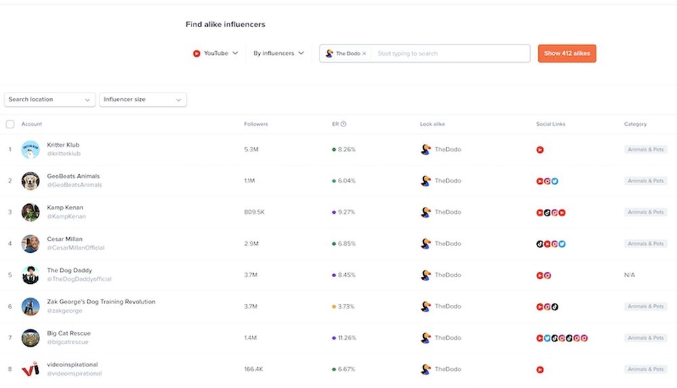
Task: Expand the Search location dropdown
Action: [49, 99]
